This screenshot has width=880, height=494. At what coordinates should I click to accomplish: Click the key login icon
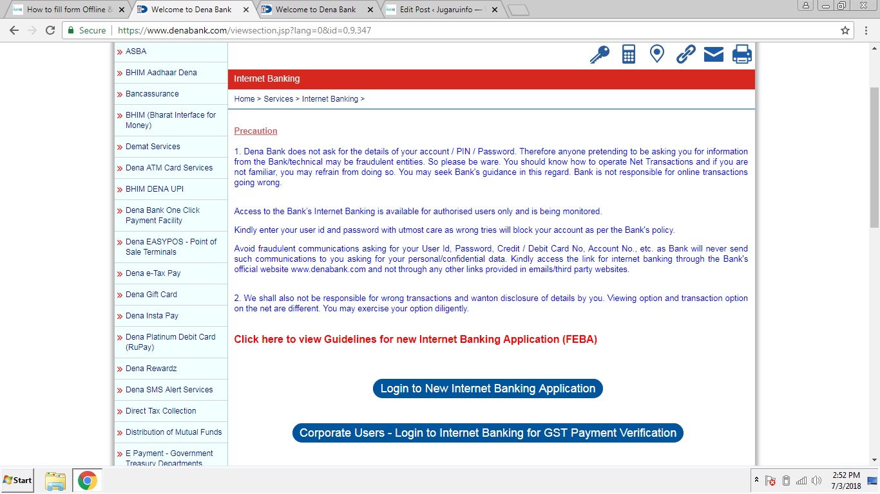pos(599,55)
